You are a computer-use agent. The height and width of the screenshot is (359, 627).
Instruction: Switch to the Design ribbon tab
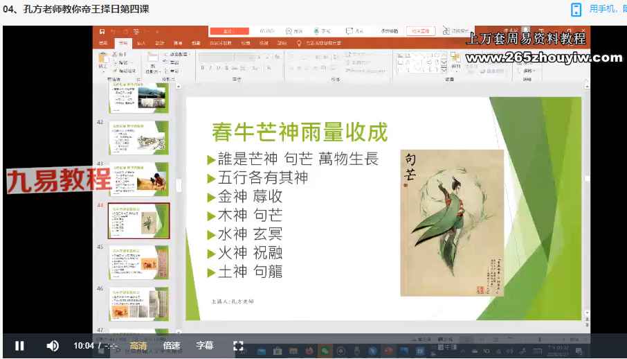pos(160,43)
